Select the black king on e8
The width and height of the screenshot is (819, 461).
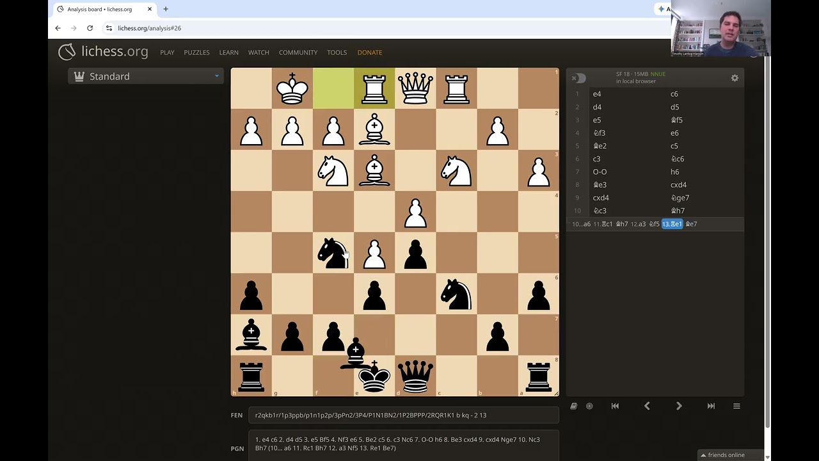[374, 375]
